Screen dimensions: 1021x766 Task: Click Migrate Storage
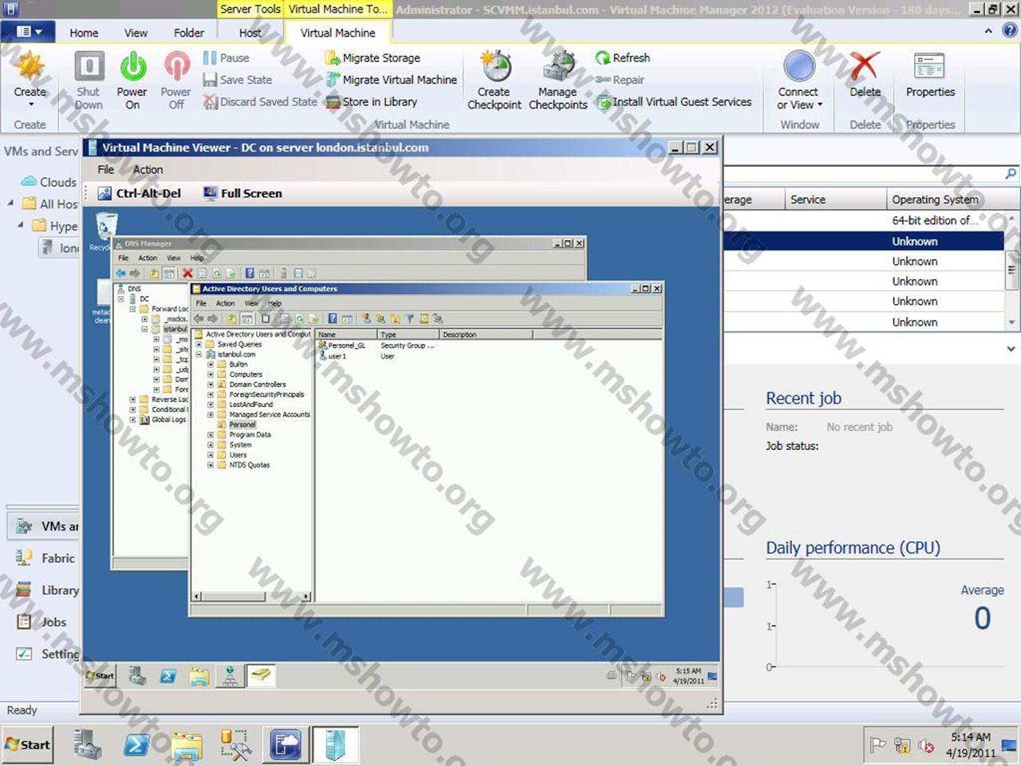coord(373,57)
